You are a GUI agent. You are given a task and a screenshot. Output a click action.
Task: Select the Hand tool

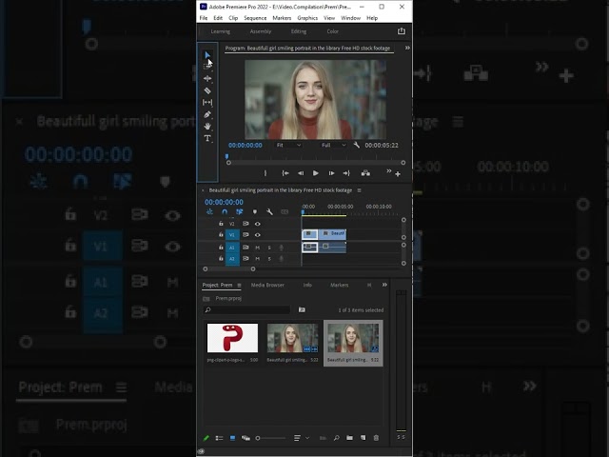click(207, 127)
